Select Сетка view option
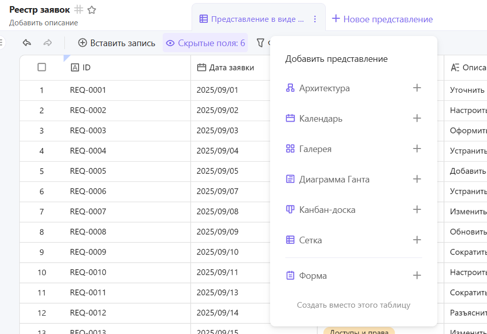Screen dimensions: 487x334 (353, 240)
